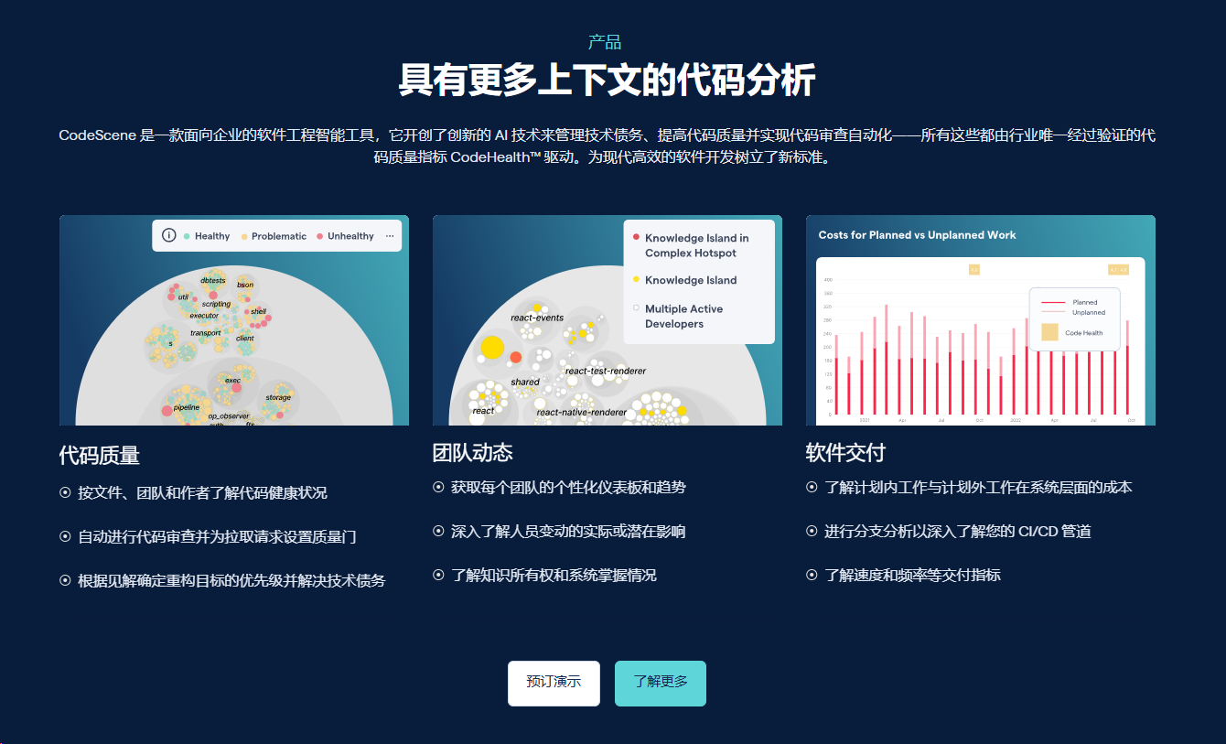This screenshot has height=744, width=1226.
Task: Click the heading 具有更多上下文的代码分析
Action: [607, 81]
